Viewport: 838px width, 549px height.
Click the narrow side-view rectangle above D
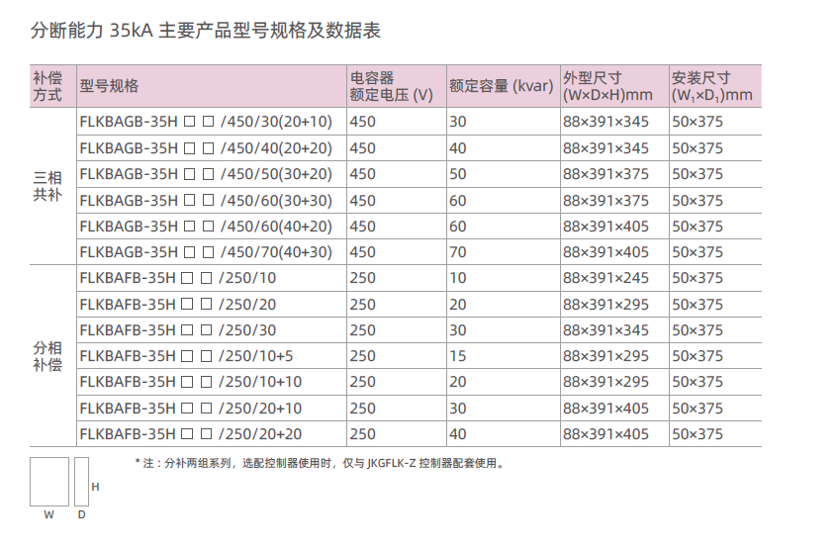(x=82, y=482)
